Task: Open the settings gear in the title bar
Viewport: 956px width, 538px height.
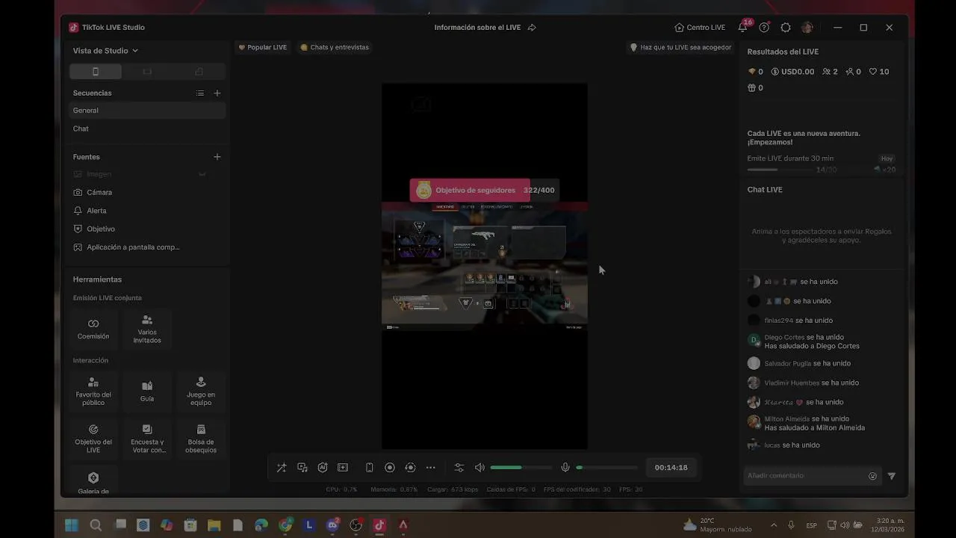Action: click(786, 27)
